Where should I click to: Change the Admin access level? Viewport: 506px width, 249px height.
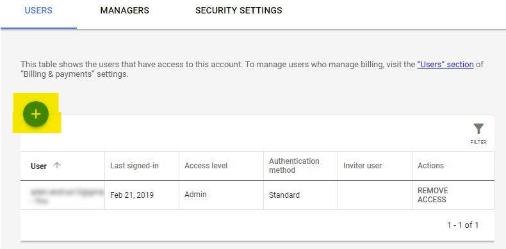click(195, 195)
